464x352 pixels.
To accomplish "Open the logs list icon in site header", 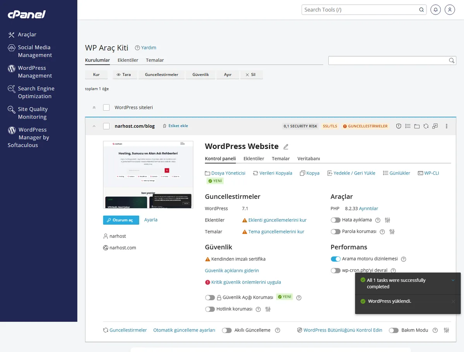I will pos(408,126).
